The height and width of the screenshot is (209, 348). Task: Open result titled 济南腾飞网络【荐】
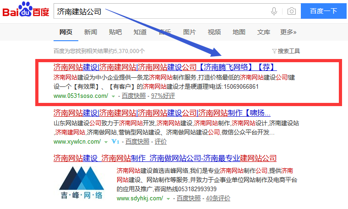(165, 67)
